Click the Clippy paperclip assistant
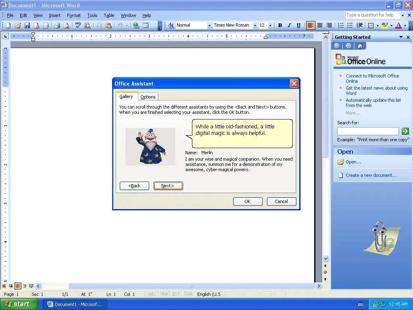Image resolution: width=413 pixels, height=310 pixels. click(382, 238)
